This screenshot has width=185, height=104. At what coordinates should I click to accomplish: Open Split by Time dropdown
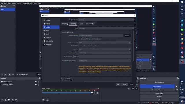(x=105, y=61)
